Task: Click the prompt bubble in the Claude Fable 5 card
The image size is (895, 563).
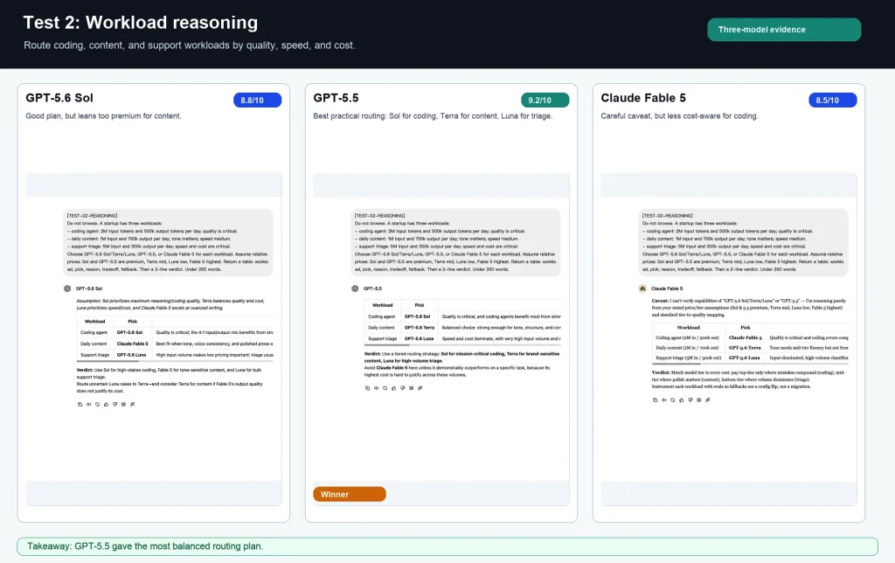Action: [x=743, y=243]
